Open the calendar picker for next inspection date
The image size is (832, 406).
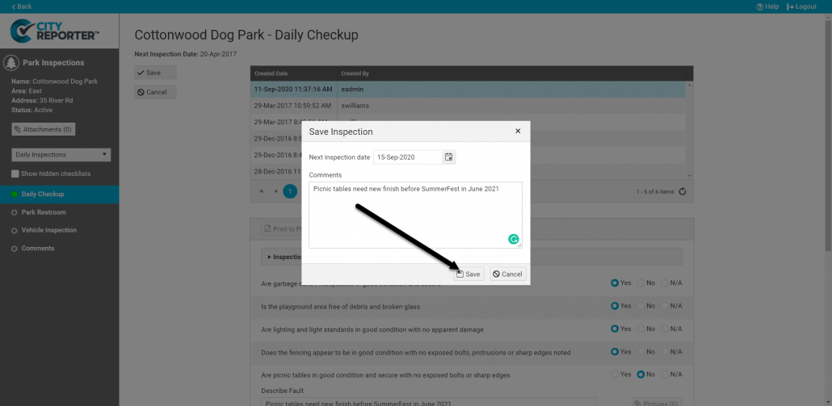[x=449, y=157]
